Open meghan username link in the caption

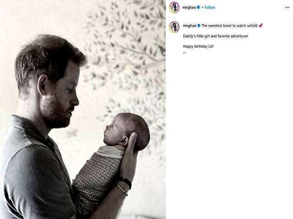pyautogui.click(x=190, y=26)
